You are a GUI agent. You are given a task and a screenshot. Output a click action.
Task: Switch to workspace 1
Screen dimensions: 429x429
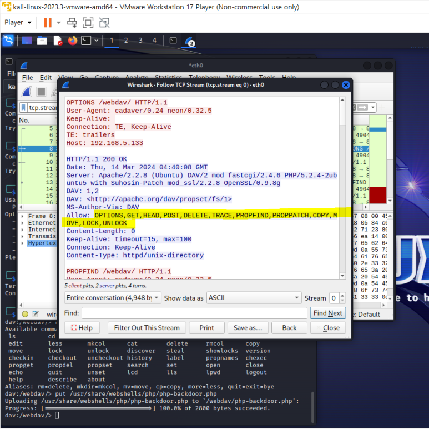(112, 41)
